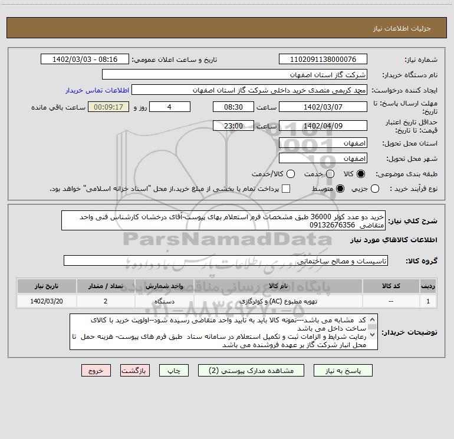
Task: Click the validity time field 23:00
Action: [233, 126]
